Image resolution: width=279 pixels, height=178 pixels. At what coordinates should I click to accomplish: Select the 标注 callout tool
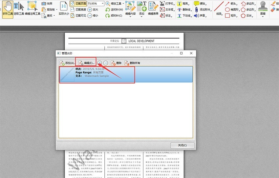click(x=166, y=16)
